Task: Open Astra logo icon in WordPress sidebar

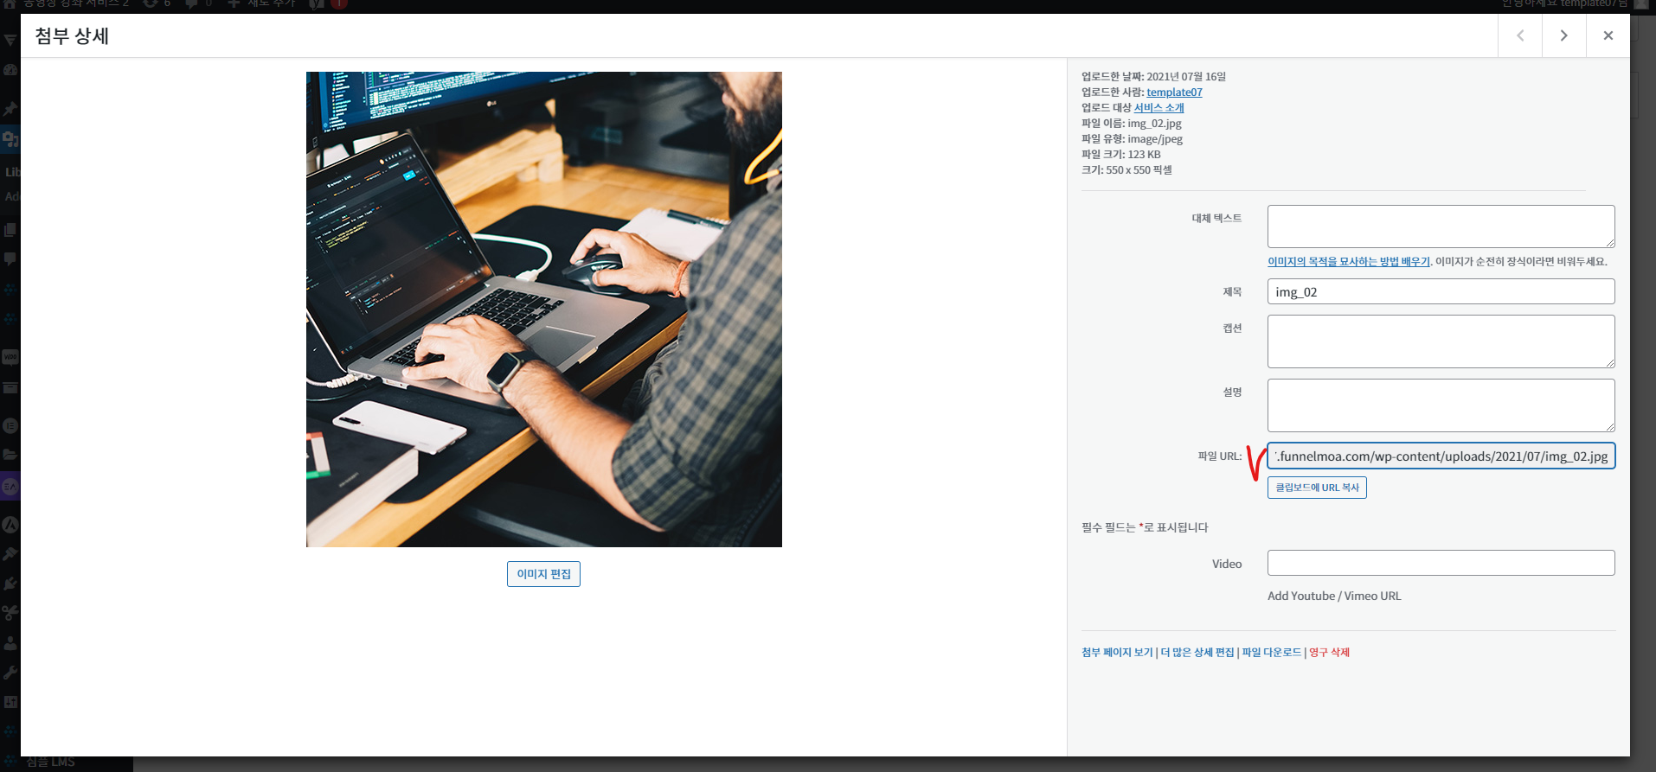Action: pos(10,525)
